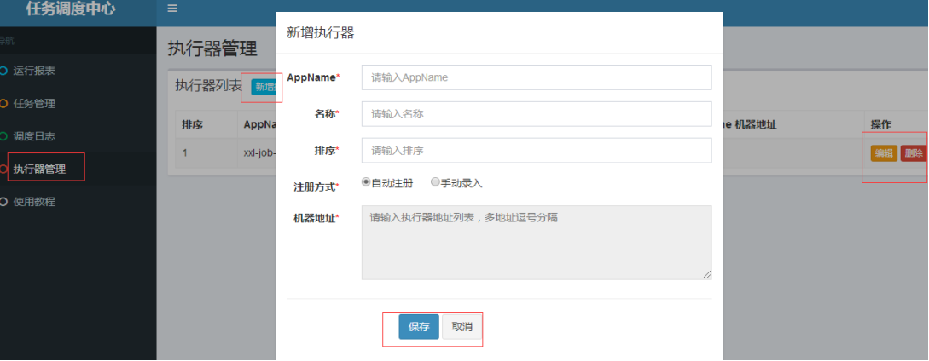Toggle the hamburger sidebar menu icon
Screen dimensions: 929x361
point(172,9)
